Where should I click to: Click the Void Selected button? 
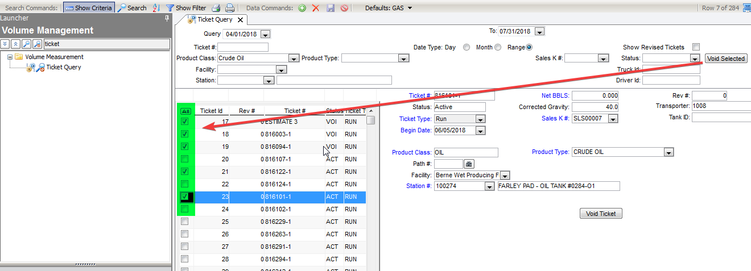[x=725, y=59]
